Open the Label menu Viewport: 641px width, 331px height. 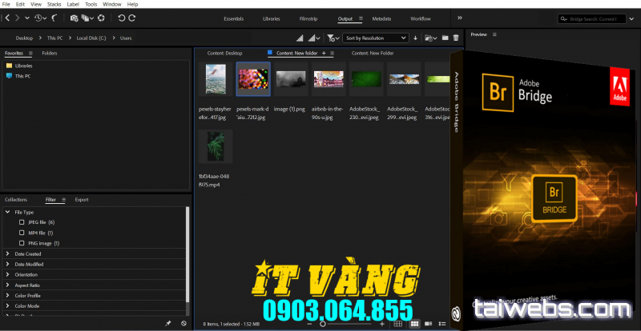tap(73, 4)
